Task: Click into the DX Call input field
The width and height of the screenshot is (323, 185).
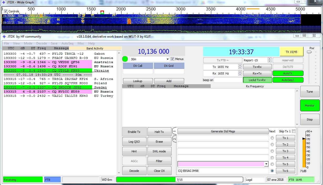Action: [138, 71]
